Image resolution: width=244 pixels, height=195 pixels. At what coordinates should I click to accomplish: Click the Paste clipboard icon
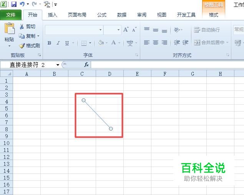(9, 28)
